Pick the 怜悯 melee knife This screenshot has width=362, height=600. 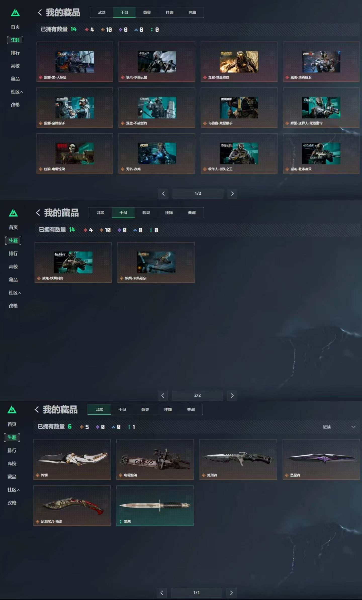[72, 459]
